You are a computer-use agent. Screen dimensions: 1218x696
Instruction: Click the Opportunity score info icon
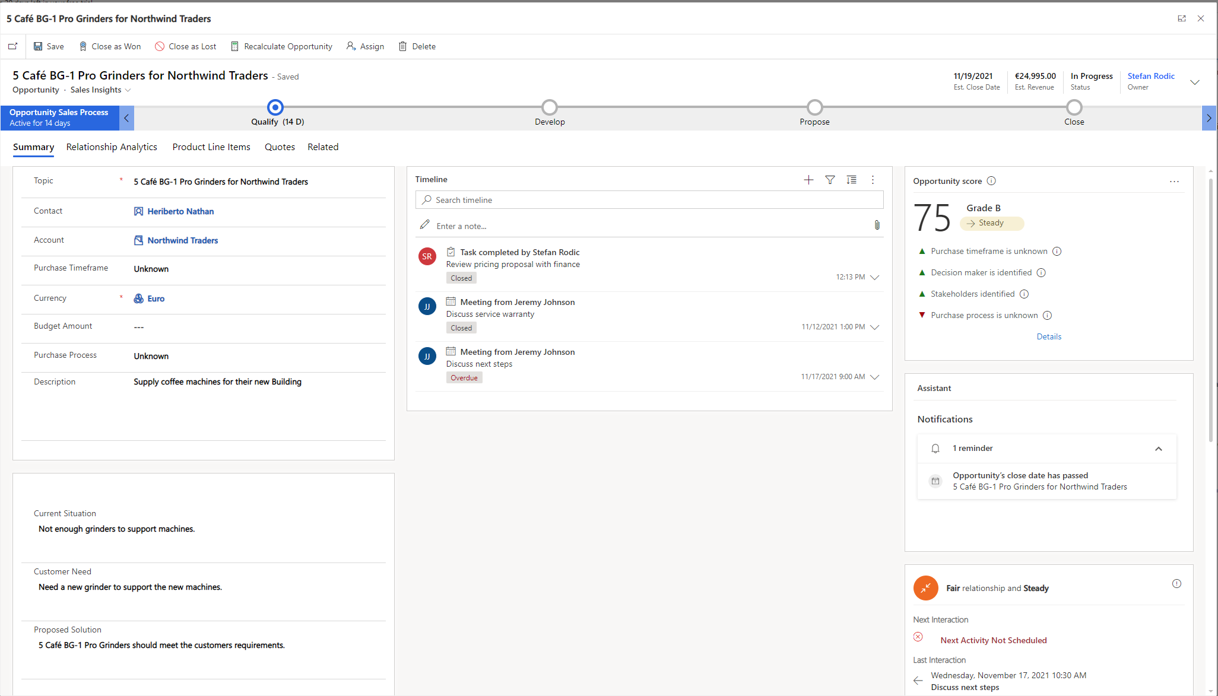point(991,181)
